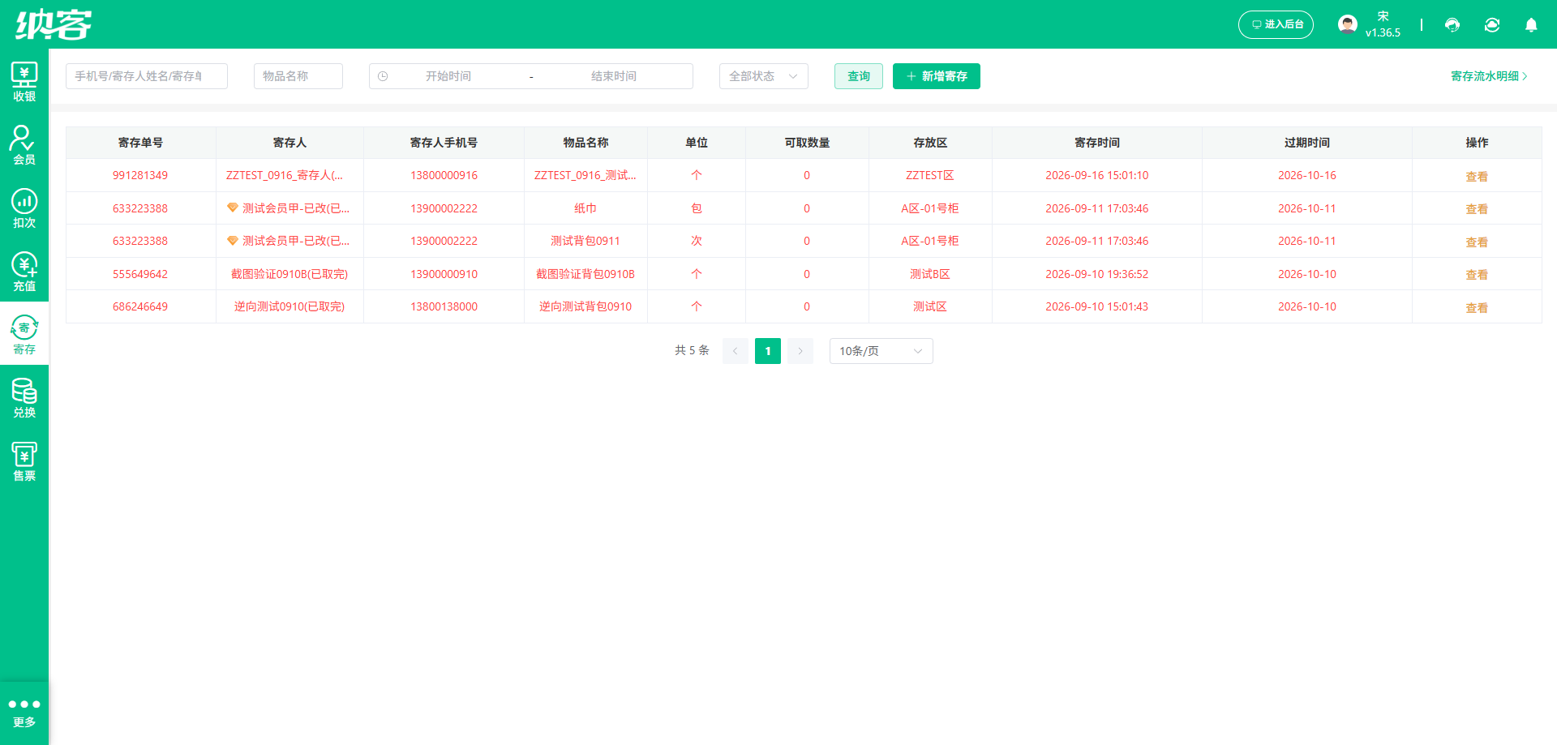Click the version label v1.36.5
Viewport: 1557px width, 745px height.
coord(1383,33)
